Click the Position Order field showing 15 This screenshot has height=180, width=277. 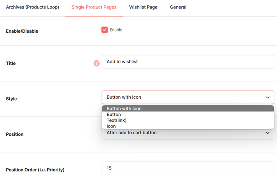pos(188,168)
